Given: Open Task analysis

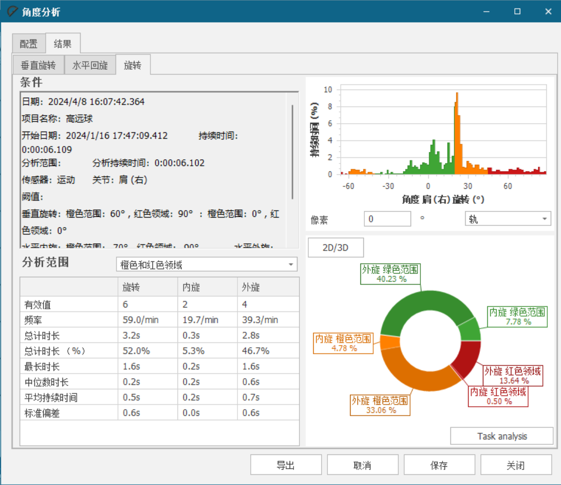Looking at the screenshot, I should (x=502, y=436).
